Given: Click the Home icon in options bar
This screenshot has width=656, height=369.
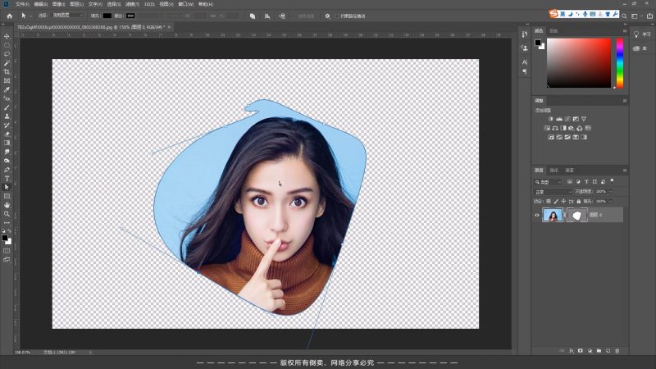Looking at the screenshot, I should click(x=9, y=16).
